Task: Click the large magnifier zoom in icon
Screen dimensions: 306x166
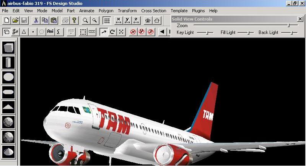Action: pyautogui.click(x=85, y=20)
